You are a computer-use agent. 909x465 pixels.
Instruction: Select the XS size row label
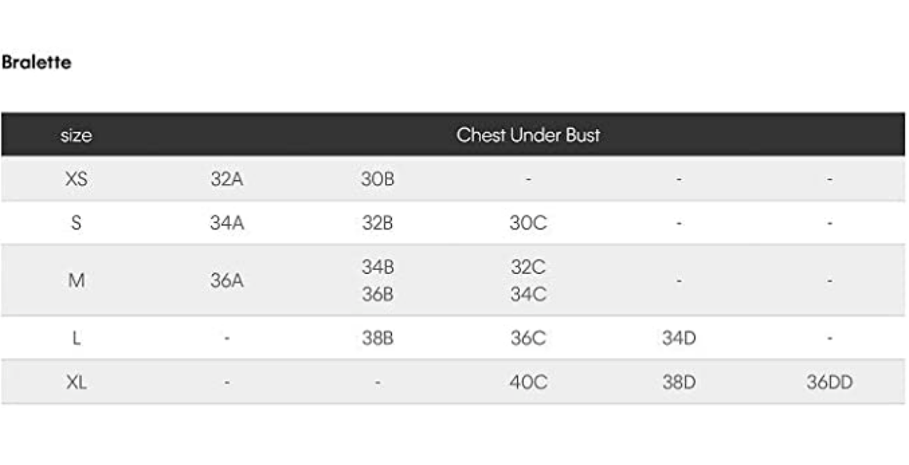tap(76, 179)
